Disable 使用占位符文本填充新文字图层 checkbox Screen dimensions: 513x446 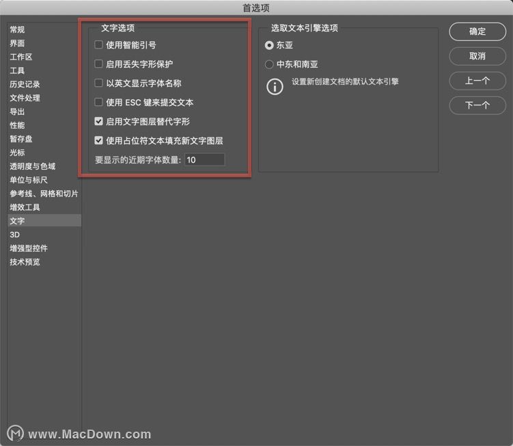point(98,140)
